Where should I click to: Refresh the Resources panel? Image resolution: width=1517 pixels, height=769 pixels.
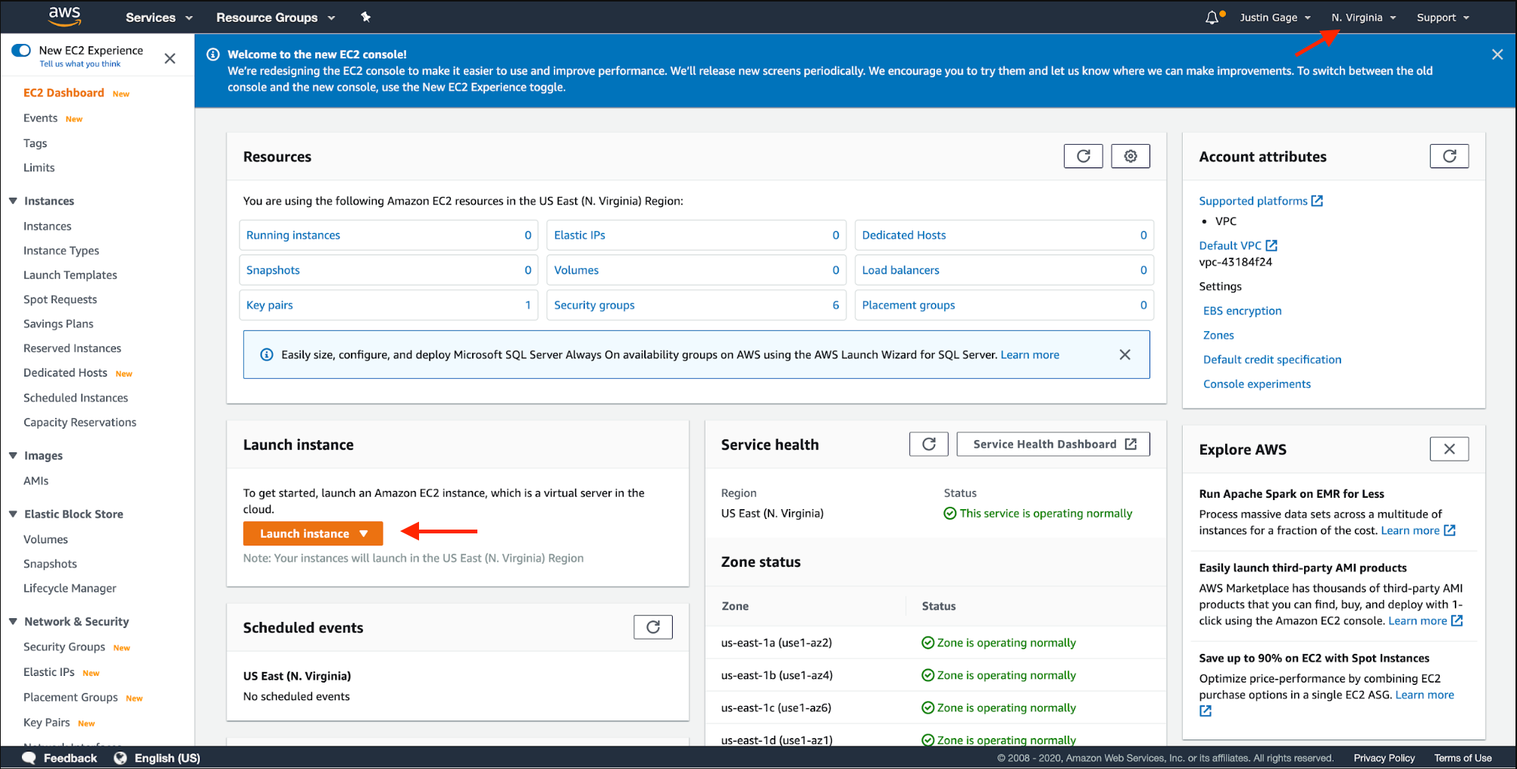pyautogui.click(x=1083, y=156)
